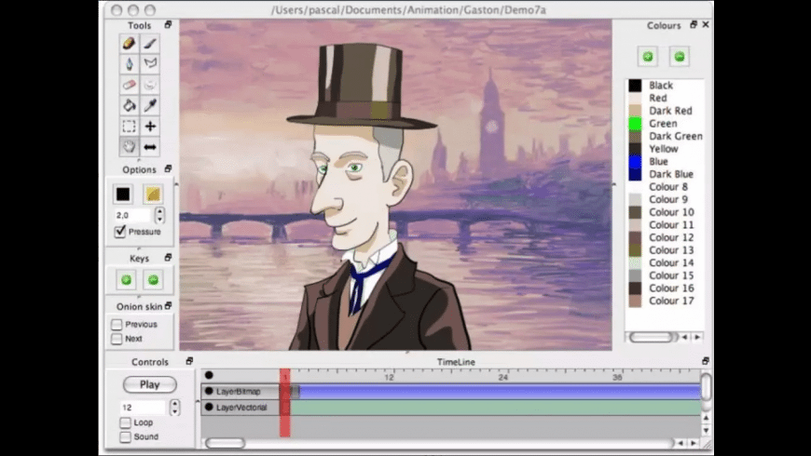Click the Colours palette horizontal scrollbar thumb

click(x=652, y=337)
